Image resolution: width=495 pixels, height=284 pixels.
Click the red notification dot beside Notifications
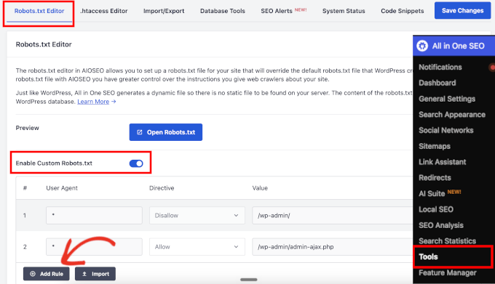[492, 67]
